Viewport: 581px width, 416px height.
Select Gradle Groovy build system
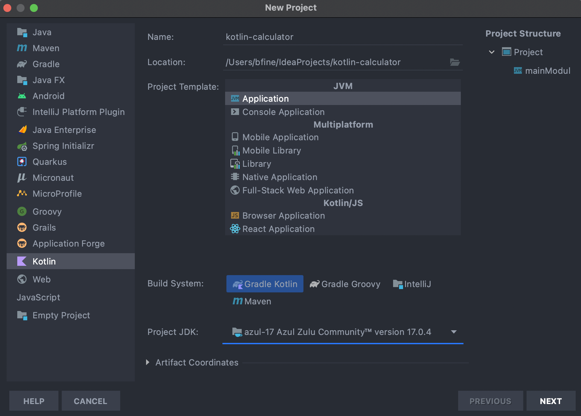click(x=345, y=284)
